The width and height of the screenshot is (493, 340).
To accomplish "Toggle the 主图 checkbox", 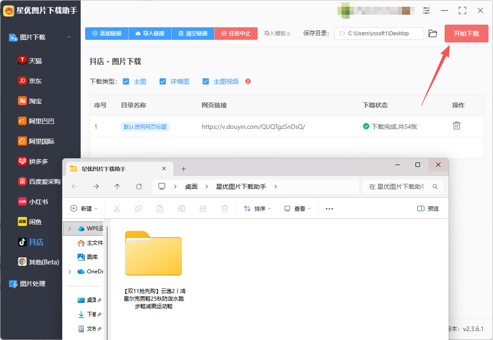I will point(126,81).
